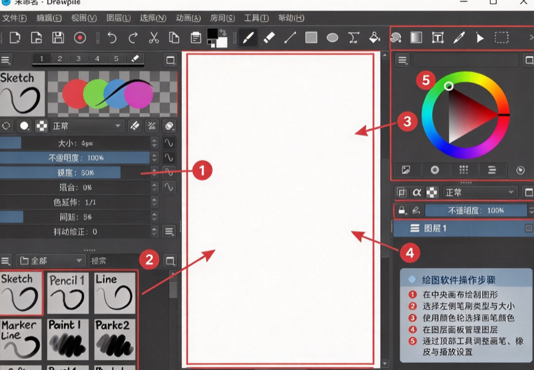
Task: Select the flood fill bucket tool
Action: [375, 37]
